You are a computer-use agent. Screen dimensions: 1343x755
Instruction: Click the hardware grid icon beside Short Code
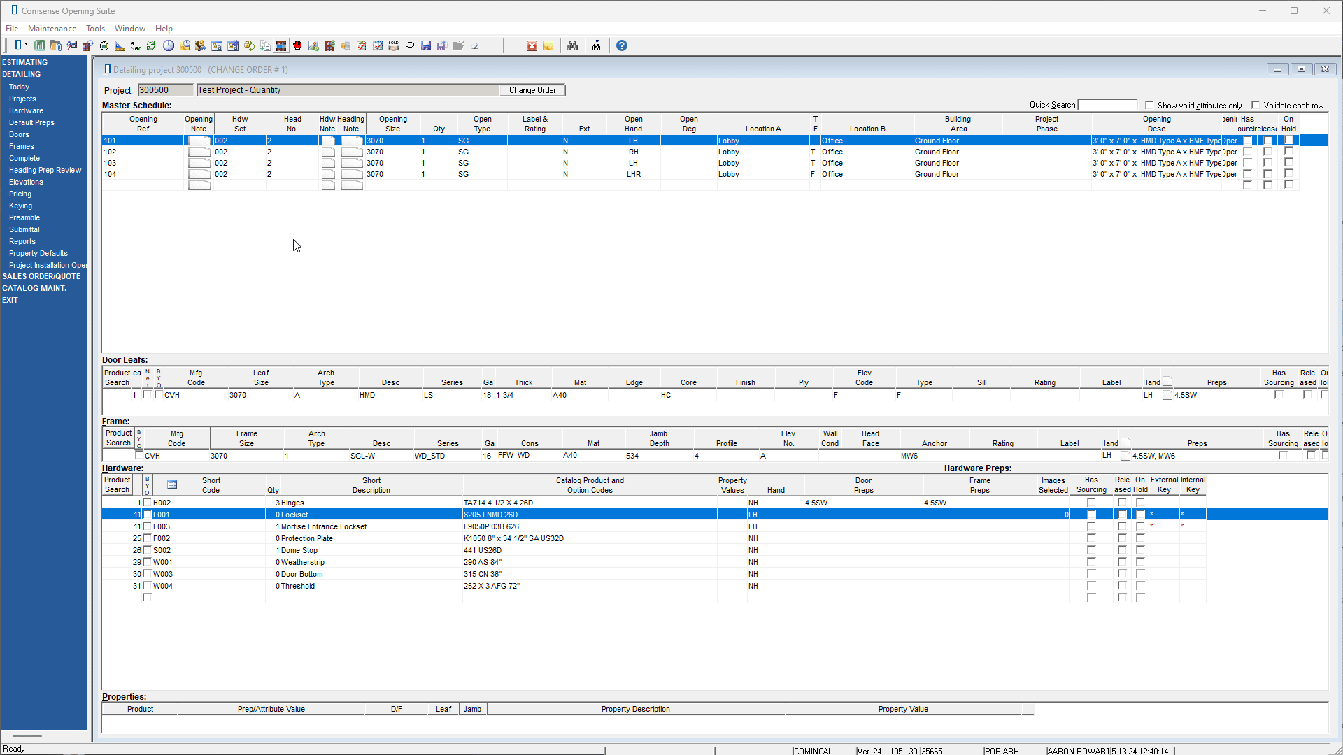tap(172, 484)
